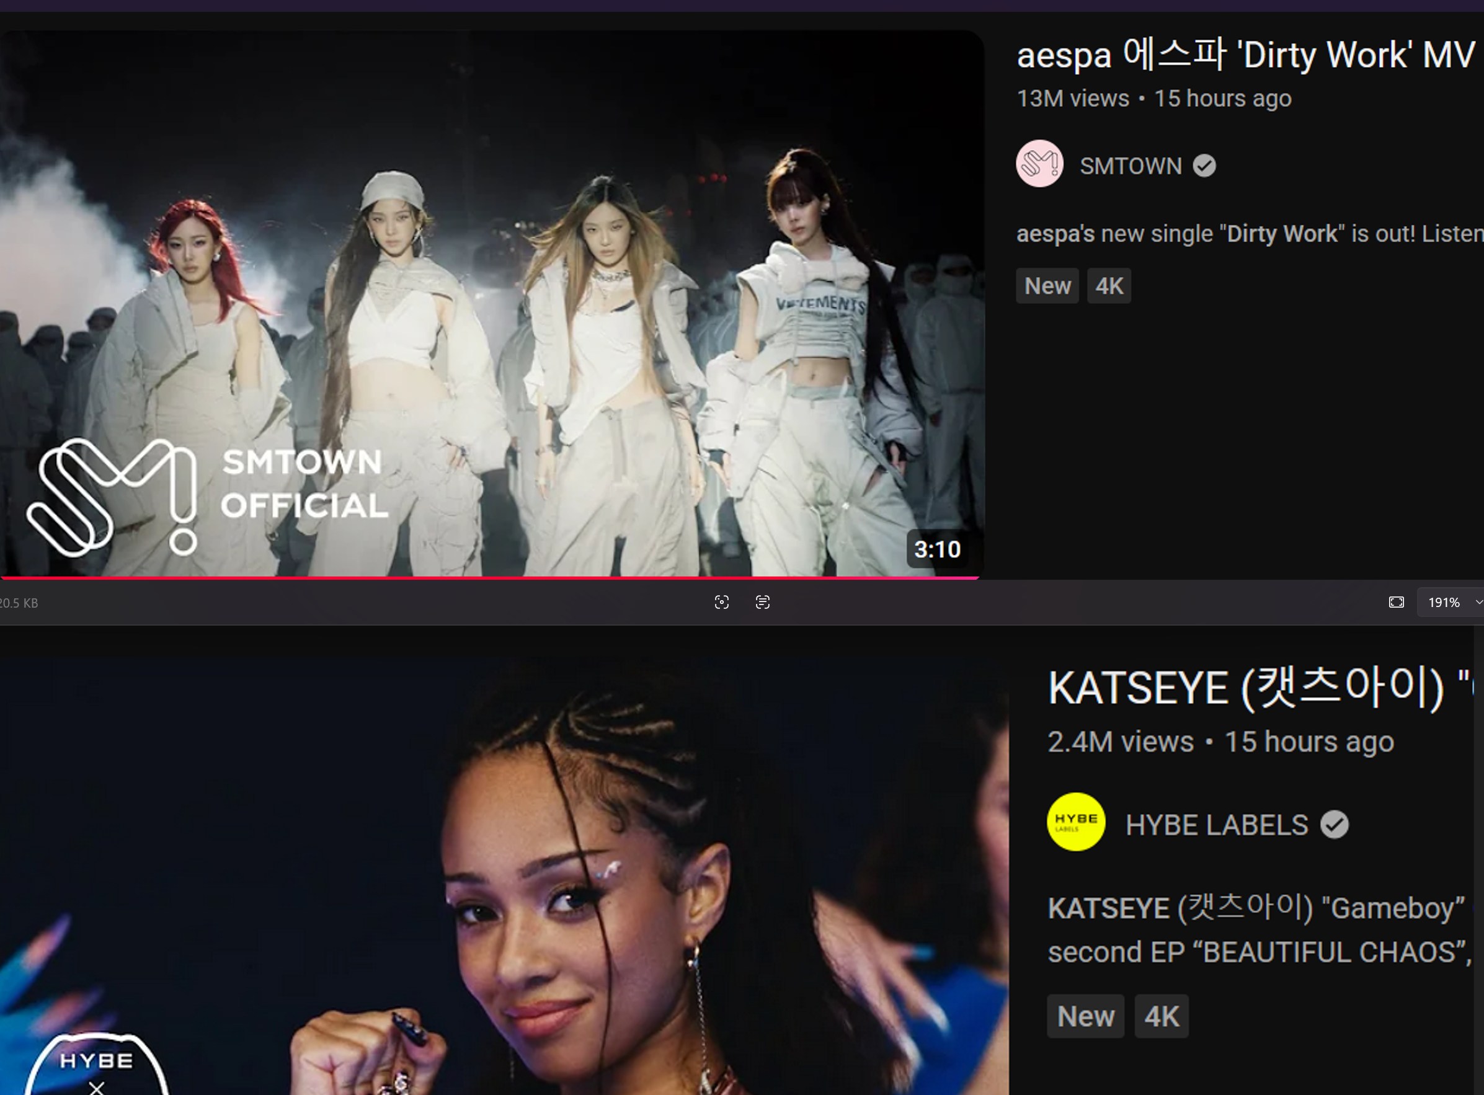The width and height of the screenshot is (1484, 1095).
Task: Click the aespa Dirty Work video thumbnail
Action: pyautogui.click(x=492, y=304)
